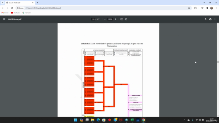Open the browser extensions icon

(x=195, y=8)
